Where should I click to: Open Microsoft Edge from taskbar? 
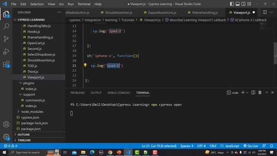(92, 152)
